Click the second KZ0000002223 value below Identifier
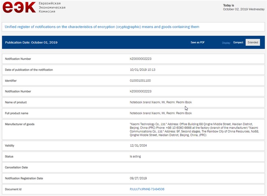Viewport: 267px width, 196px height. click(x=140, y=91)
